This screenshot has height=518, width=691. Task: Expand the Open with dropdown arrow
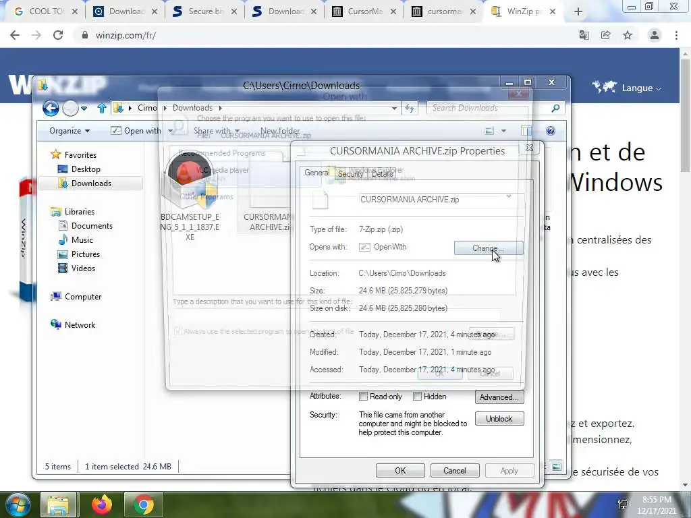[171, 131]
